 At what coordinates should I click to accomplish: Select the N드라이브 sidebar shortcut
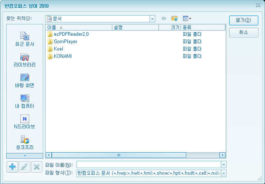tap(25, 122)
